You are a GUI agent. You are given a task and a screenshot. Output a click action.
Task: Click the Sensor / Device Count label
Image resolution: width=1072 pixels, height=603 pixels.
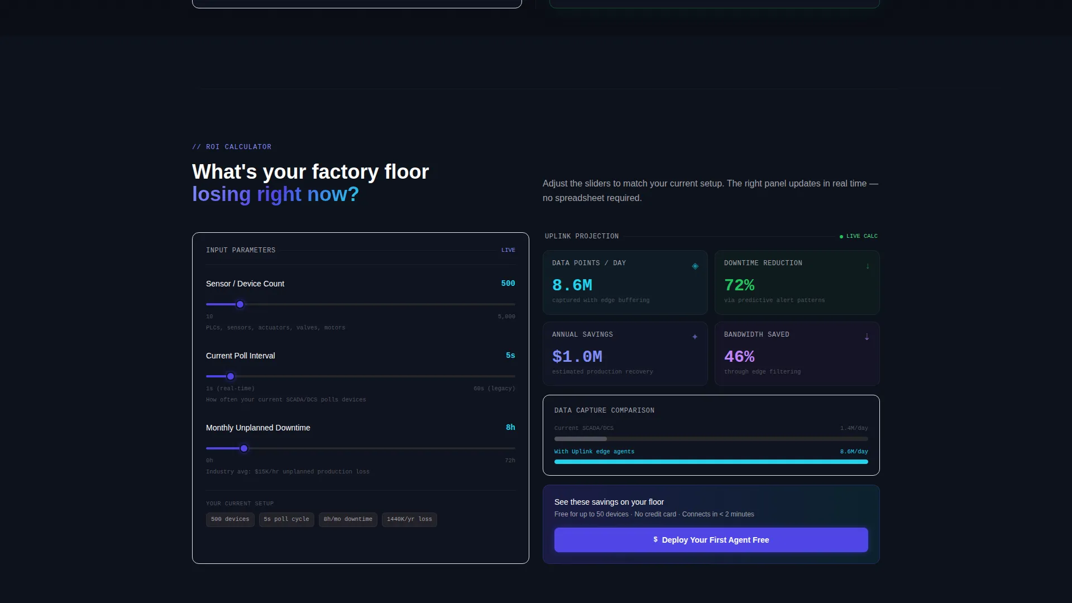tap(245, 284)
